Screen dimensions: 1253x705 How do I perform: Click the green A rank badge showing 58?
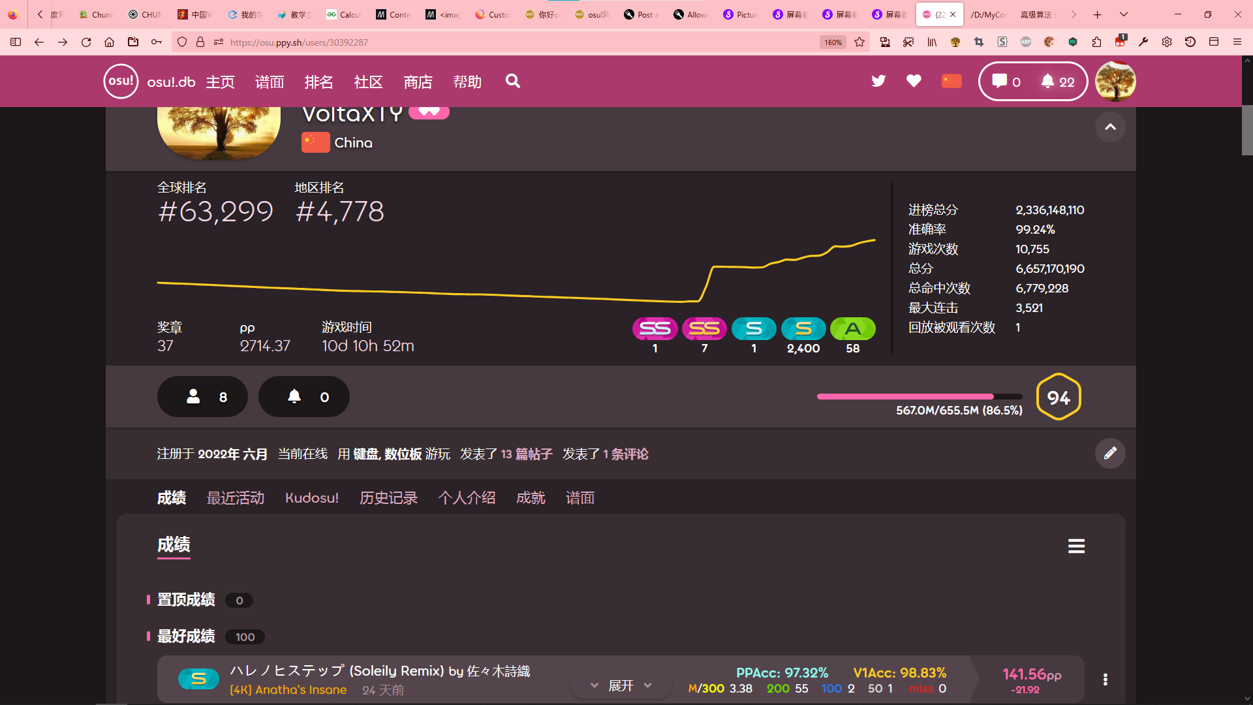pos(853,328)
